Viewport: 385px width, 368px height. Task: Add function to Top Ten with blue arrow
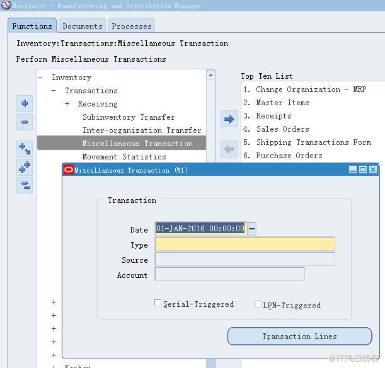(x=229, y=119)
